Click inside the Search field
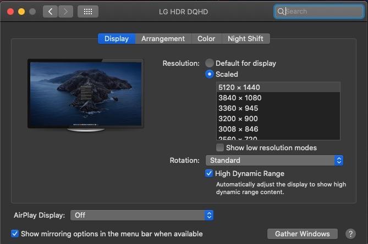 point(318,11)
